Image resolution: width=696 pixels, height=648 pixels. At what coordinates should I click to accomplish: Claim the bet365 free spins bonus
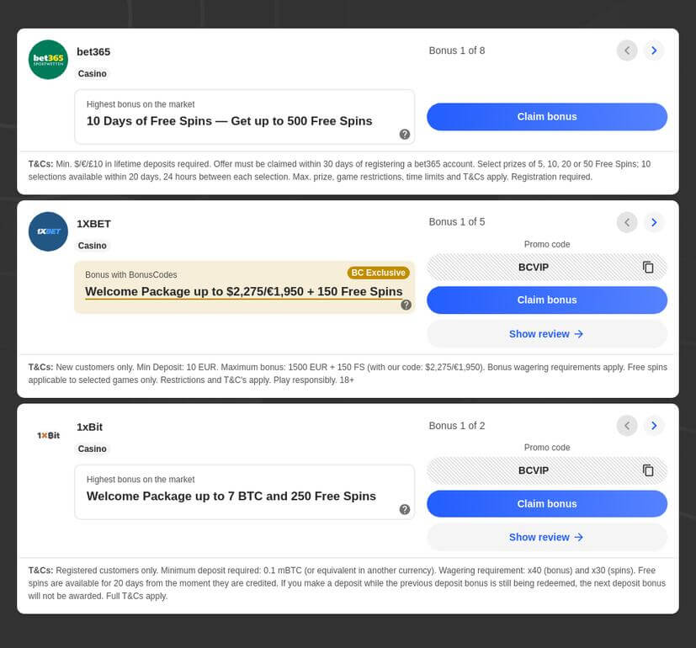[x=547, y=117]
